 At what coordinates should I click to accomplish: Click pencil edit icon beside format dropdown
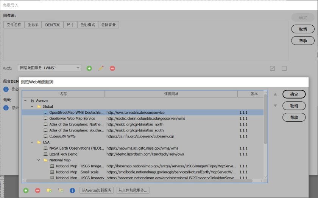point(101,68)
